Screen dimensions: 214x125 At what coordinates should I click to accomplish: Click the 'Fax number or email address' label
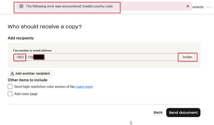pyautogui.click(x=32, y=50)
